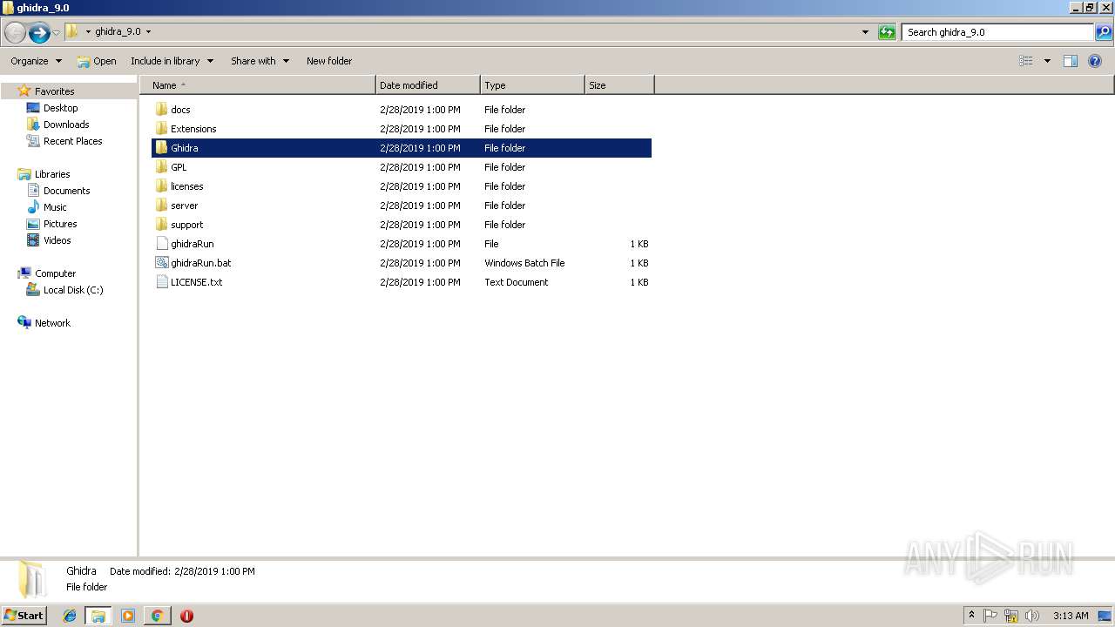The width and height of the screenshot is (1115, 627).
Task: Launch Internet Explorer from the taskbar
Action: click(x=70, y=616)
